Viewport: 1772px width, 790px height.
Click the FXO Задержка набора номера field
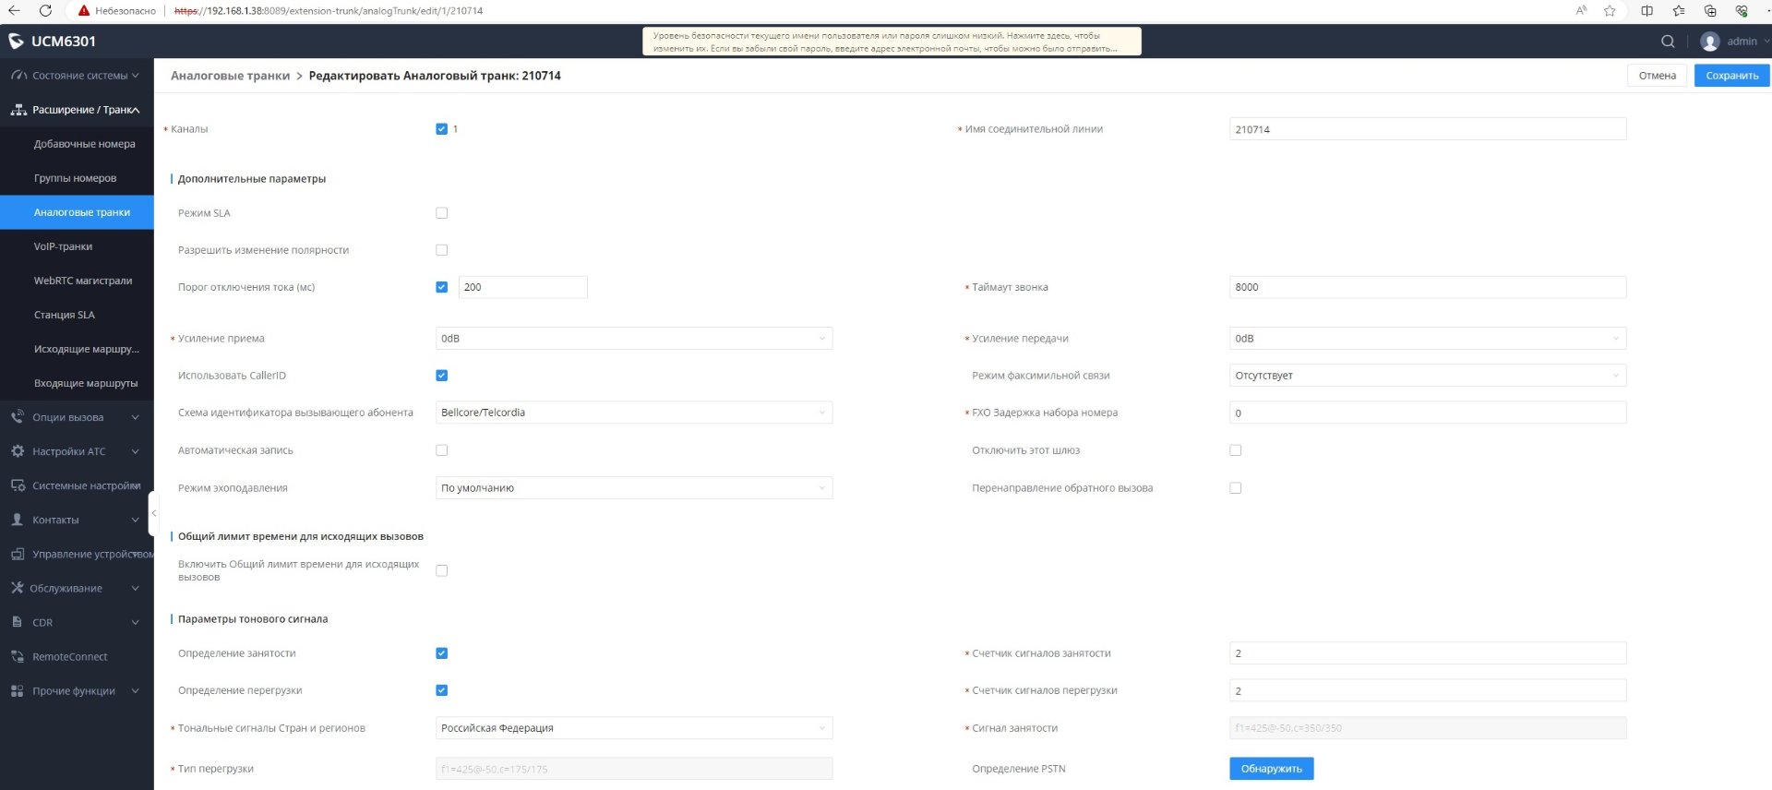(x=1428, y=413)
